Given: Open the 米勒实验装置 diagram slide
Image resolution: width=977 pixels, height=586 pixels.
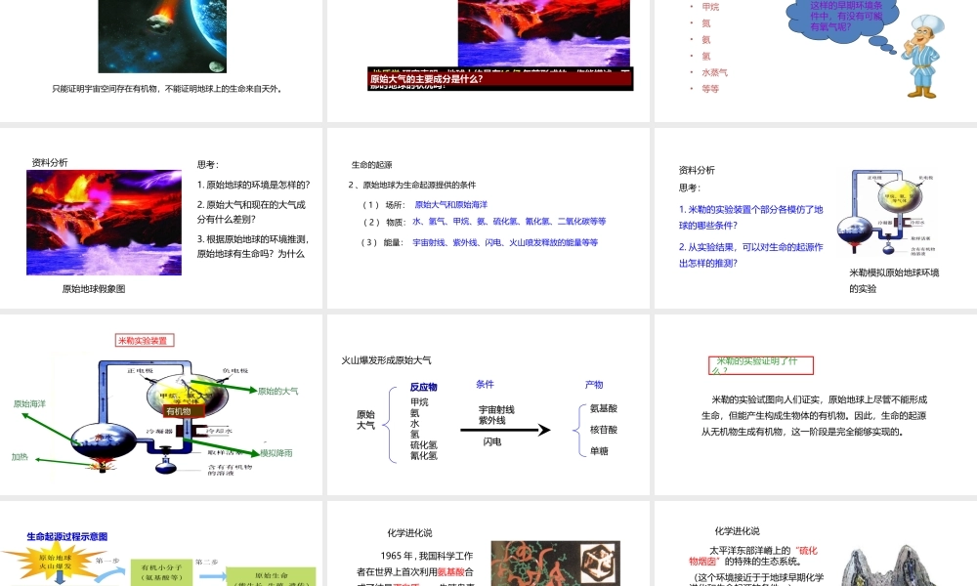Looking at the screenshot, I should (x=161, y=404).
